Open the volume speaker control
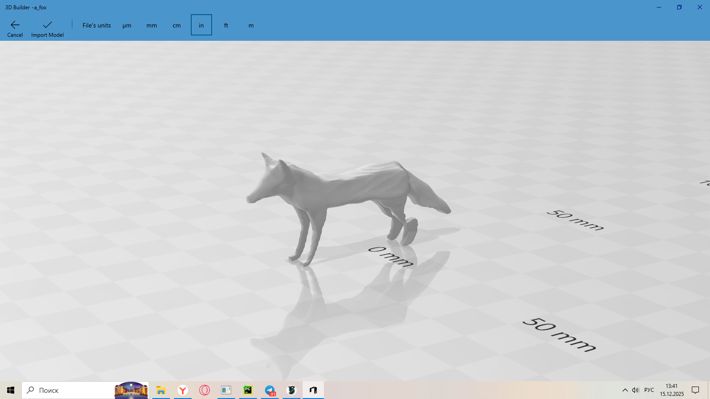 [x=635, y=390]
